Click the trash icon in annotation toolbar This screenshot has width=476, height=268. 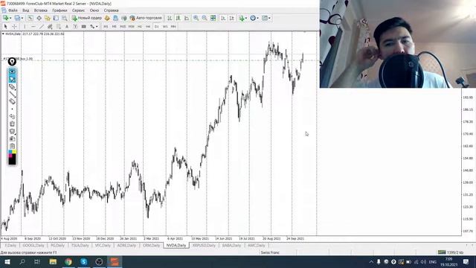point(12,124)
